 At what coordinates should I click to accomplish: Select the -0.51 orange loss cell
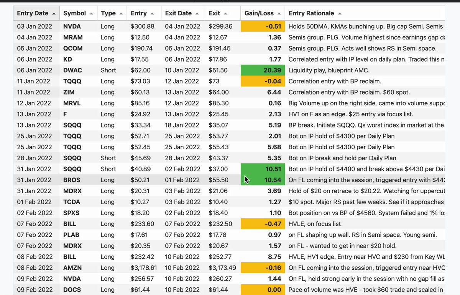click(263, 26)
